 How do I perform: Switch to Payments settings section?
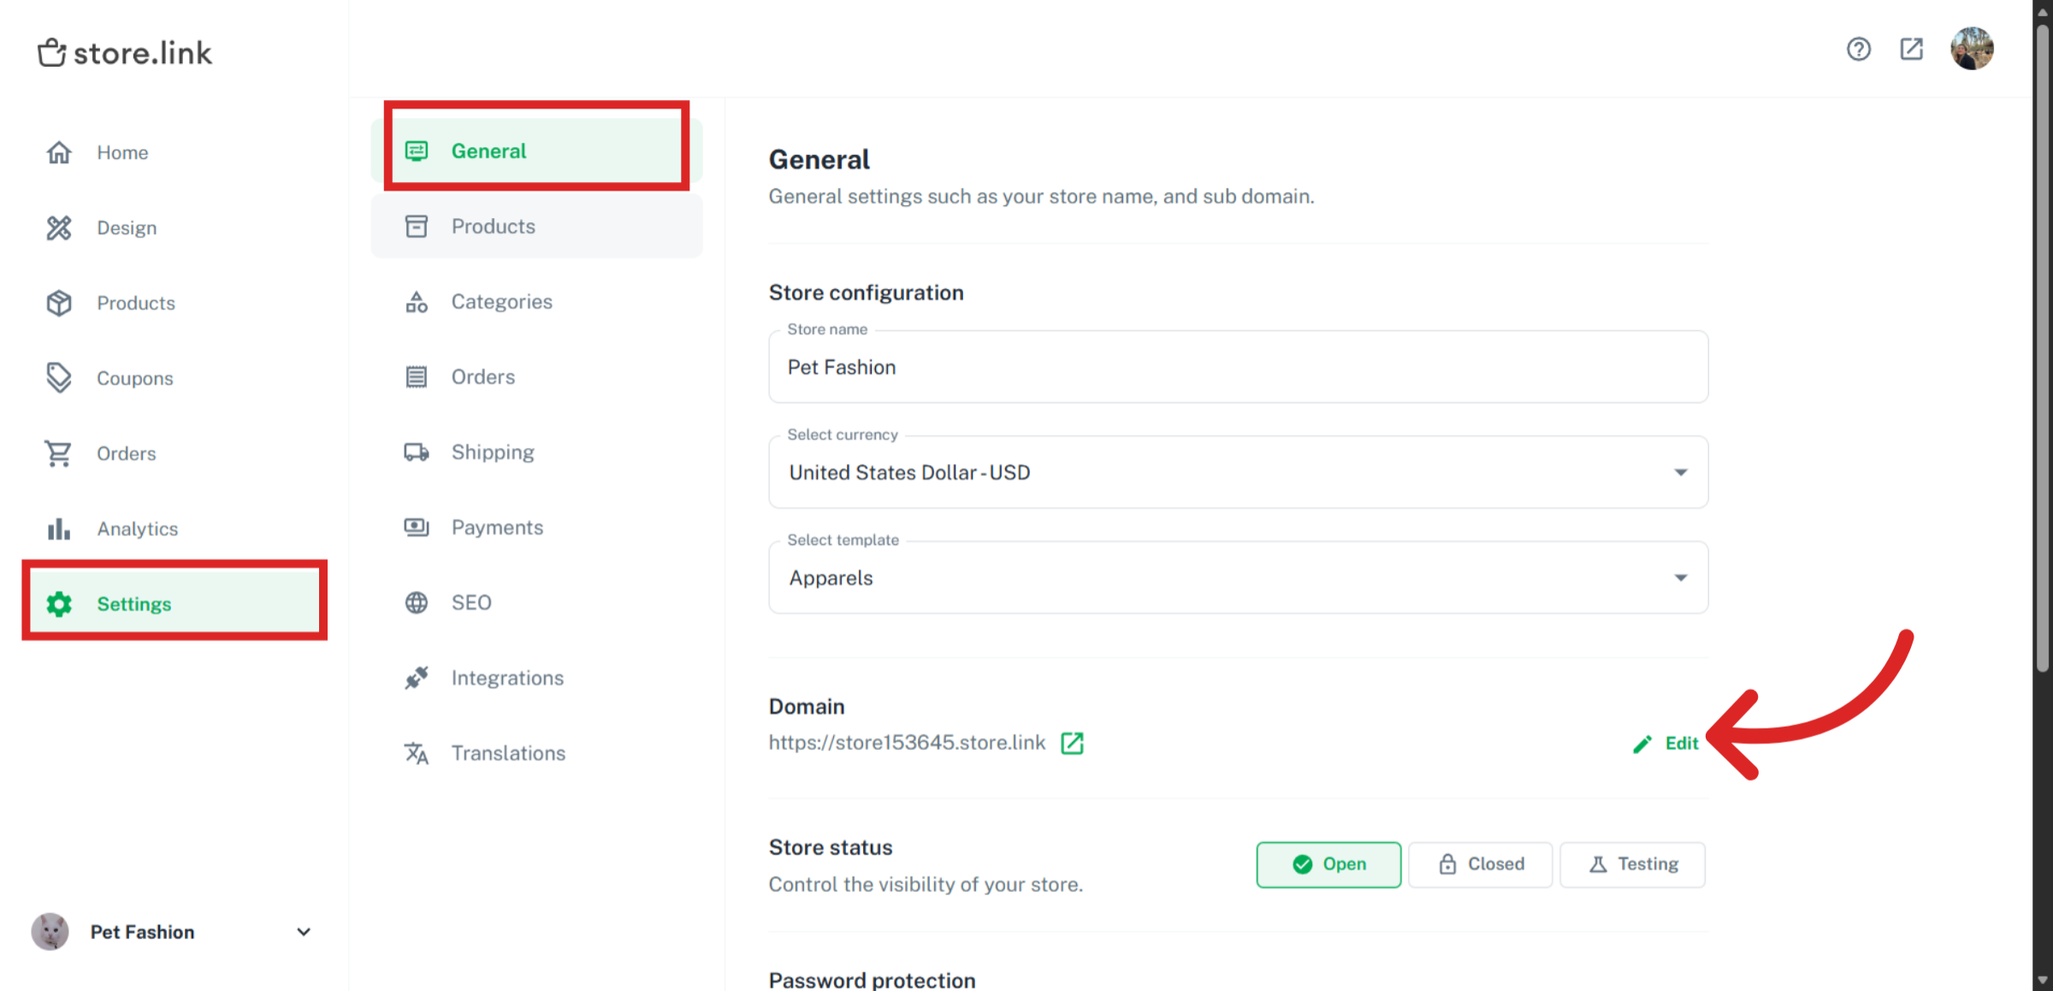click(496, 528)
